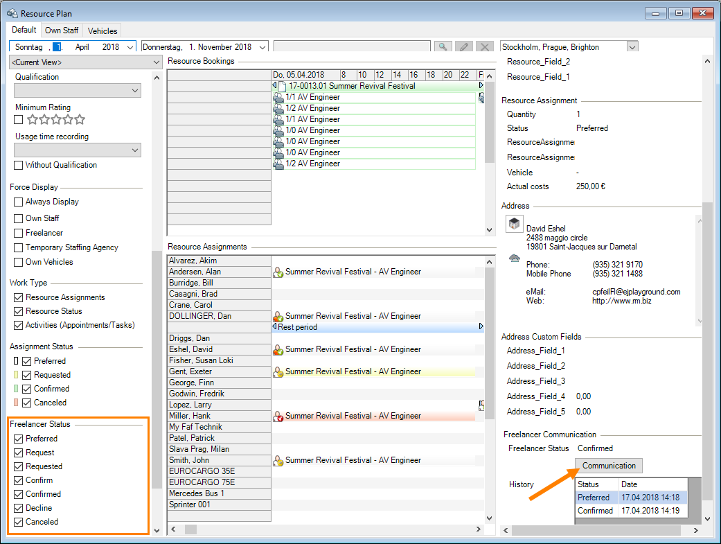The height and width of the screenshot is (544, 721).
Task: Click the address contact card icon
Action: coord(514,224)
